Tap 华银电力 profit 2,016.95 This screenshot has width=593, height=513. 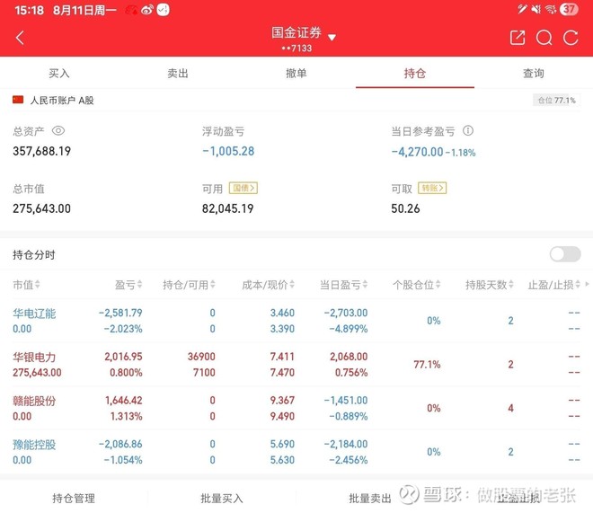click(124, 357)
